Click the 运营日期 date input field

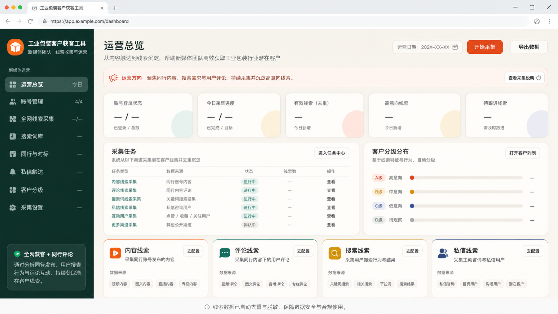coord(427,47)
